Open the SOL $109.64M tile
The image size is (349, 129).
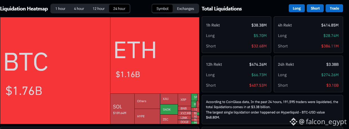(x=122, y=109)
